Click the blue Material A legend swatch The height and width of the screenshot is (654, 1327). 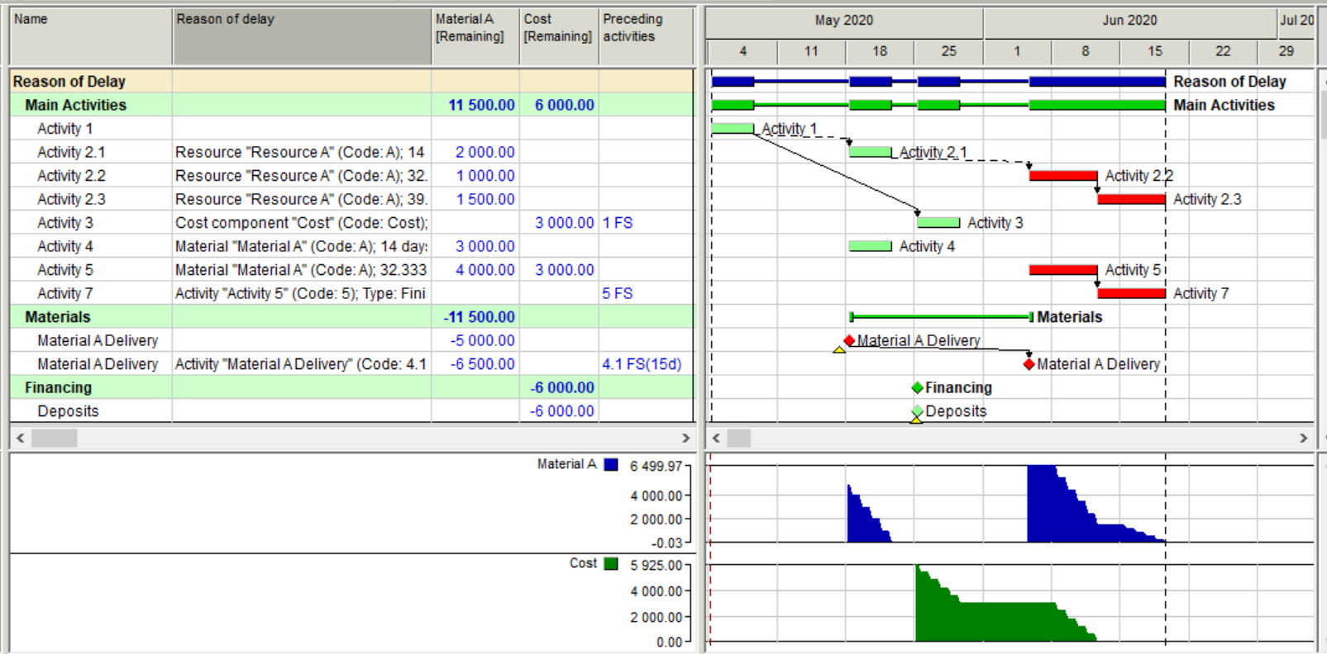coord(611,465)
